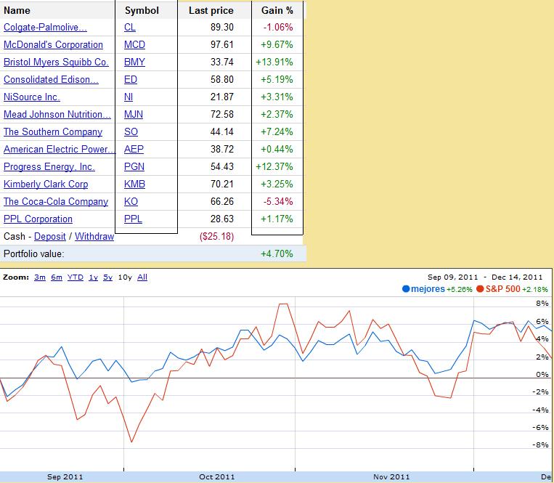Click the AEP ticker symbol
Viewport: 554px width, 483px height.
pyautogui.click(x=134, y=149)
